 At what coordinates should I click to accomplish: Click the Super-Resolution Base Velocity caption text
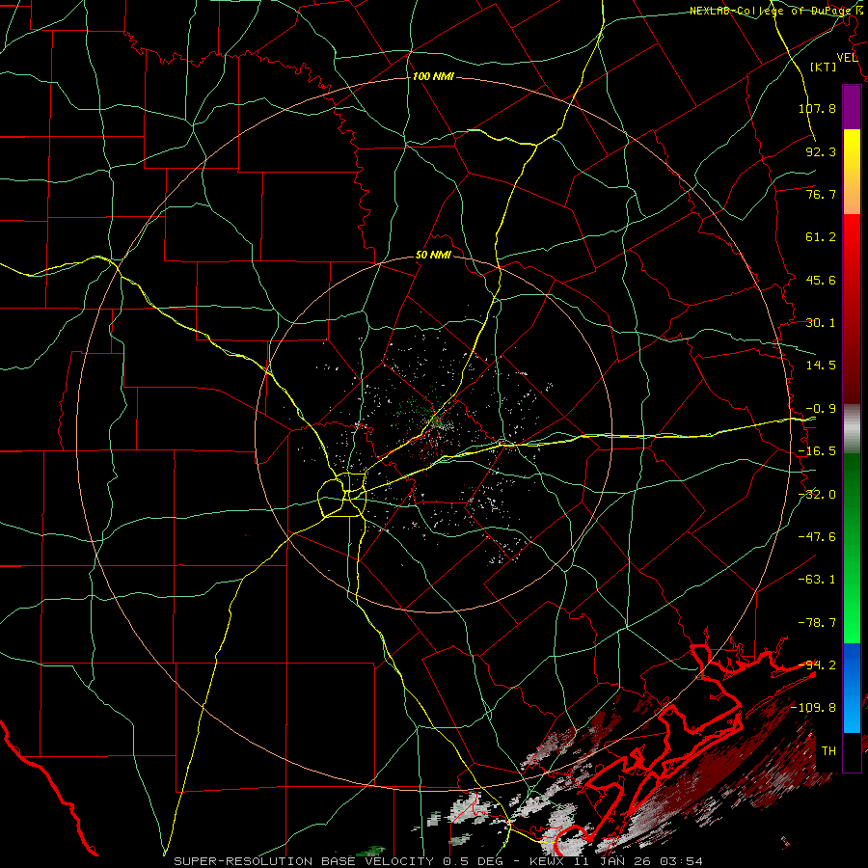[x=439, y=861]
